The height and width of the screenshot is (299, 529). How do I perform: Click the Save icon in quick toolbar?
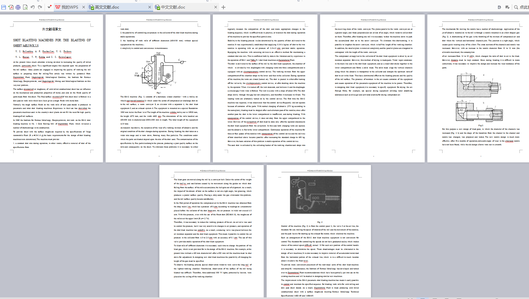pos(4,7)
